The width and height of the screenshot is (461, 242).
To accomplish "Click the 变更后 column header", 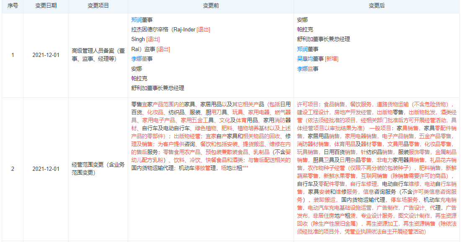I will tap(376, 6).
